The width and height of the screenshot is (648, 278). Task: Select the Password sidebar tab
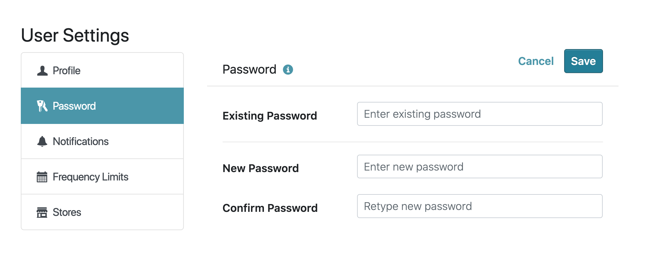pos(102,106)
